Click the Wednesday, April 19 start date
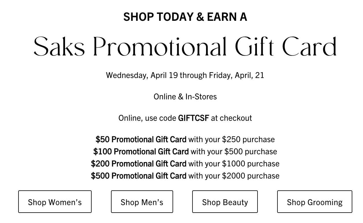 point(142,75)
